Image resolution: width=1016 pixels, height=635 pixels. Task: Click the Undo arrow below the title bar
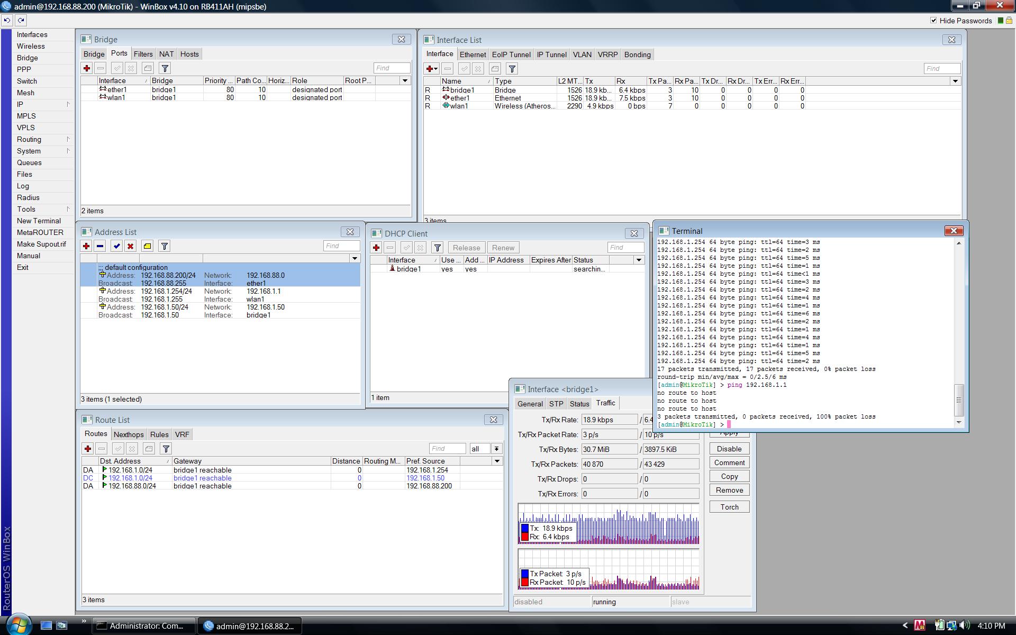(x=6, y=20)
